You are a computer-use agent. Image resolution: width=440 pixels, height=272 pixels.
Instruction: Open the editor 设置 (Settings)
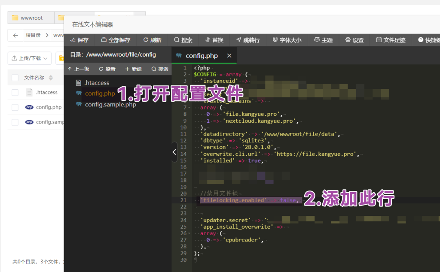(x=354, y=40)
